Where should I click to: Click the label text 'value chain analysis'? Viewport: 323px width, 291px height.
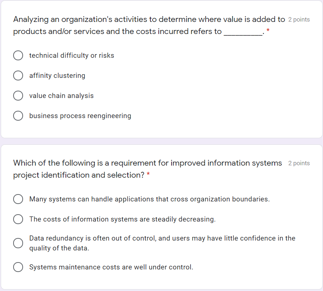click(61, 95)
